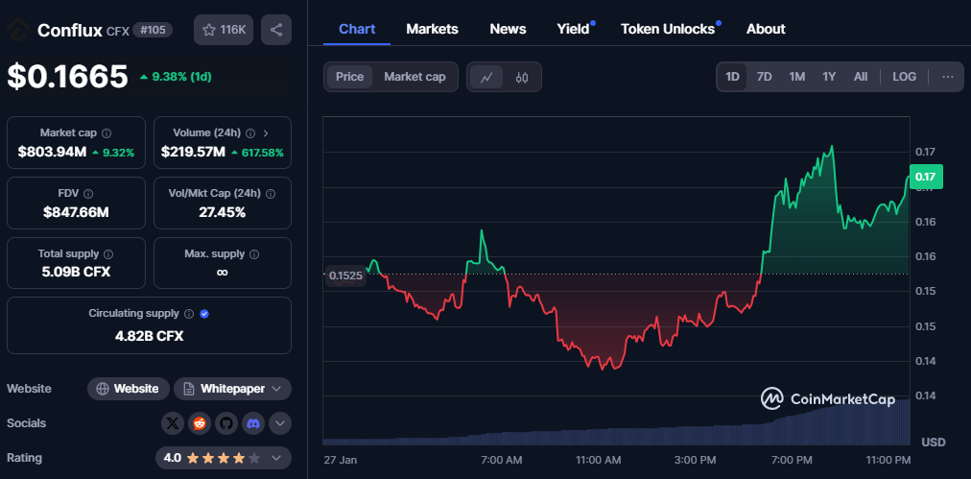
Task: Select the Market cap chart toggle
Action: coord(414,77)
